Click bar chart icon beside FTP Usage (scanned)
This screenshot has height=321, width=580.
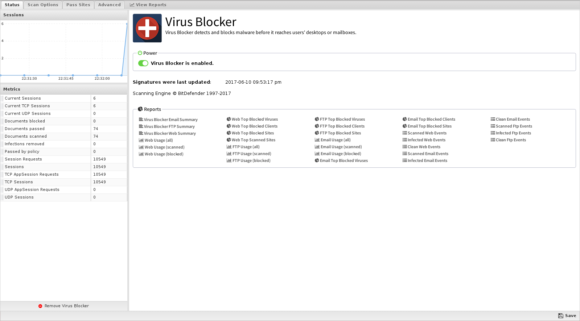pyautogui.click(x=229, y=153)
